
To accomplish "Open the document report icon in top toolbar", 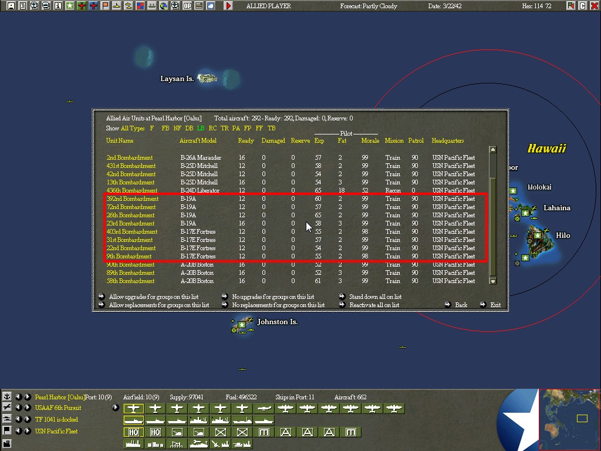I will (23, 6).
